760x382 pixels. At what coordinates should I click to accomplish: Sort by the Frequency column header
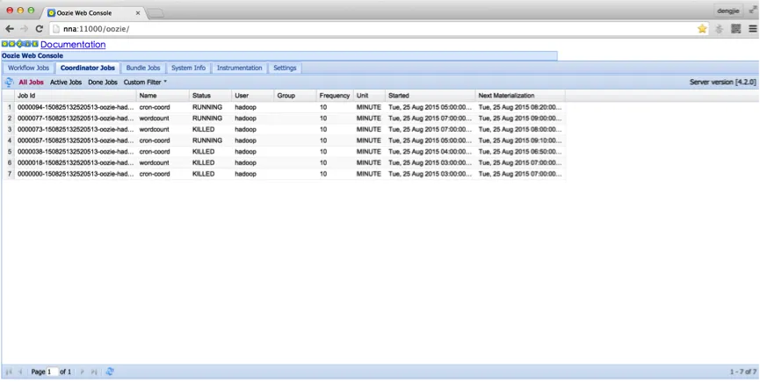coord(335,96)
